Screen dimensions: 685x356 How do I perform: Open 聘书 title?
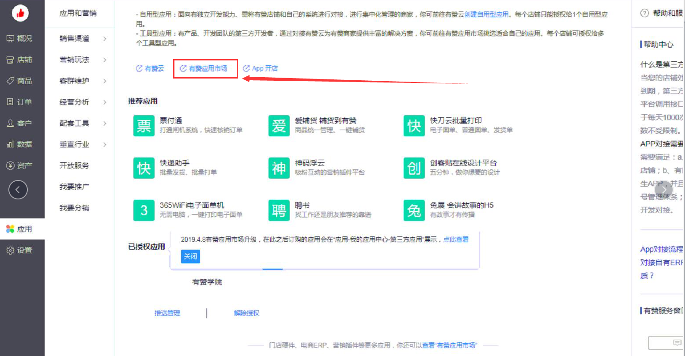click(x=303, y=205)
